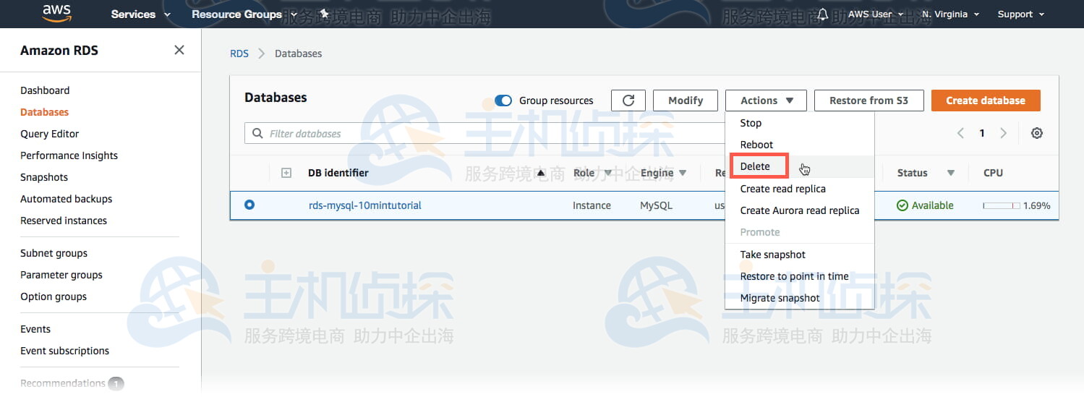The image size is (1084, 397).
Task: Open the pin shortcuts icon in header
Action: (x=325, y=14)
